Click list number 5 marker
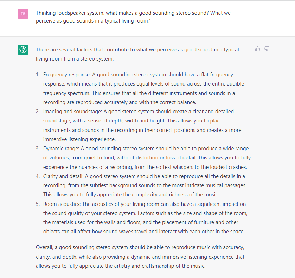This screenshot has width=295, height=278. (x=38, y=204)
